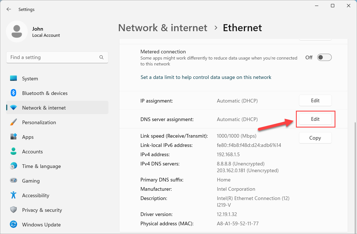The image size is (357, 234).
Task: Go back to Network & internet via breadcrumb
Action: [163, 28]
